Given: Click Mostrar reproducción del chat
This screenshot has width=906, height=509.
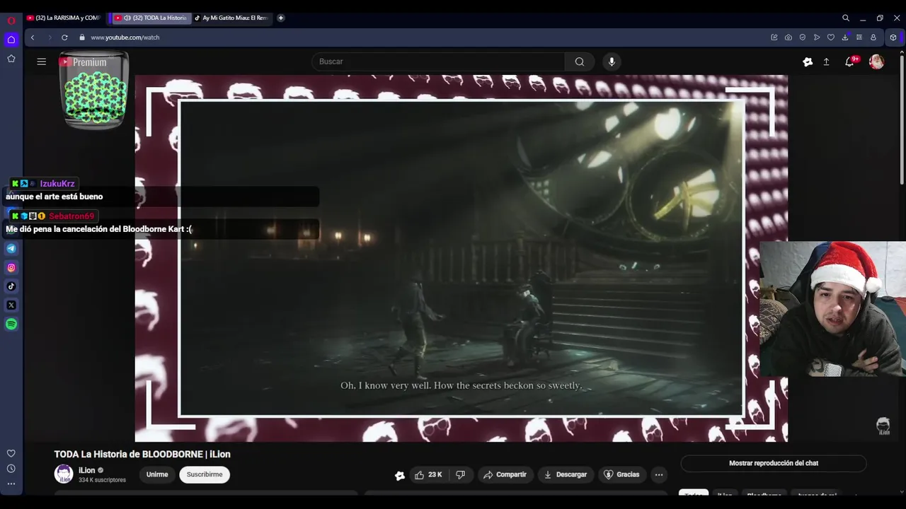Looking at the screenshot, I should pos(774,463).
